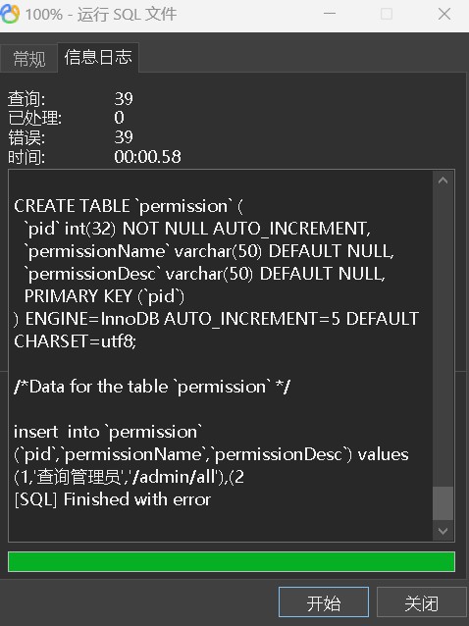
Task: Click the log scrollbar thumb
Action: [x=443, y=503]
